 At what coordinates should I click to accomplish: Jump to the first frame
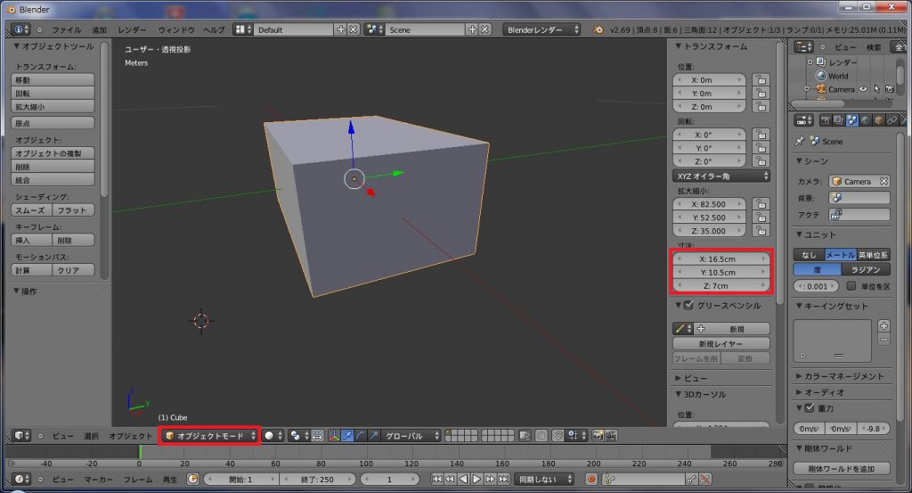tap(436, 479)
